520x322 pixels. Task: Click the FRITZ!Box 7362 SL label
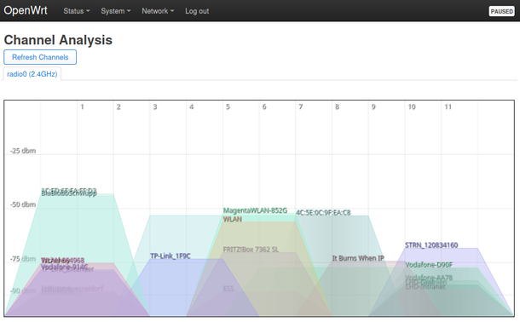pos(251,250)
